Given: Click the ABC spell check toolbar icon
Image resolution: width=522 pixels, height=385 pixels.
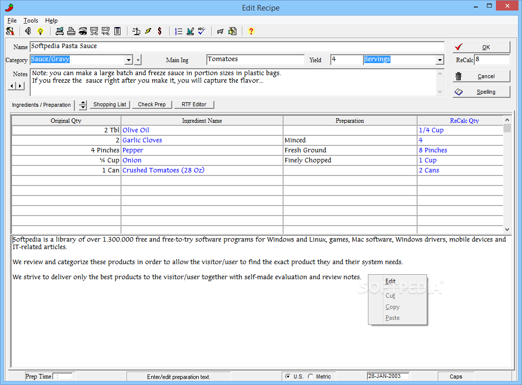Looking at the screenshot, I should (x=202, y=31).
